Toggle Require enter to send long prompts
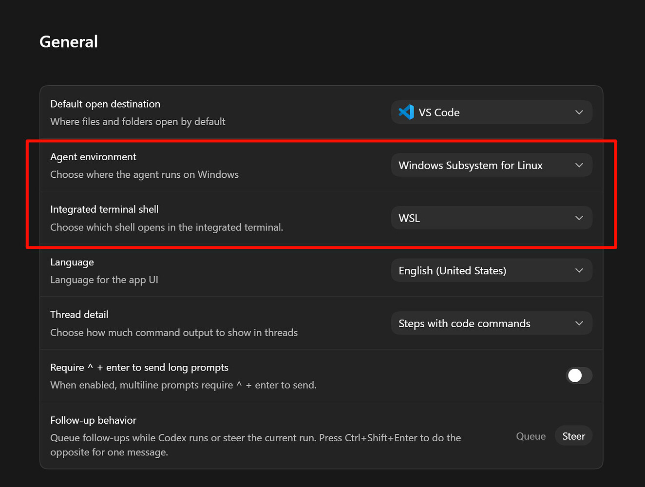The width and height of the screenshot is (645, 487). click(x=579, y=375)
